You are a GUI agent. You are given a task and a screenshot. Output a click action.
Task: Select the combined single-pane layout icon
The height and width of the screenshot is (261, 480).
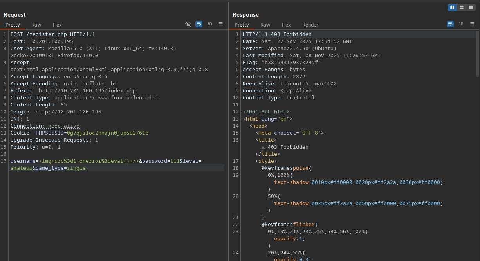point(471,7)
